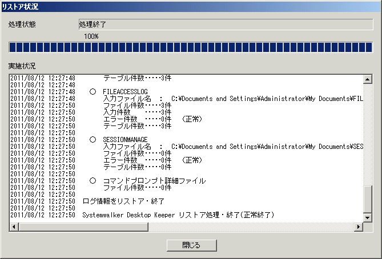Click the circle marker beside SESSIONMANAGE

93,139
